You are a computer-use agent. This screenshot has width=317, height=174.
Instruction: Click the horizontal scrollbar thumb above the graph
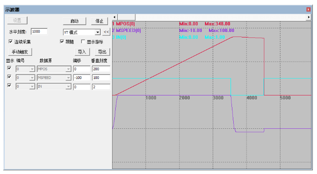point(127,17)
